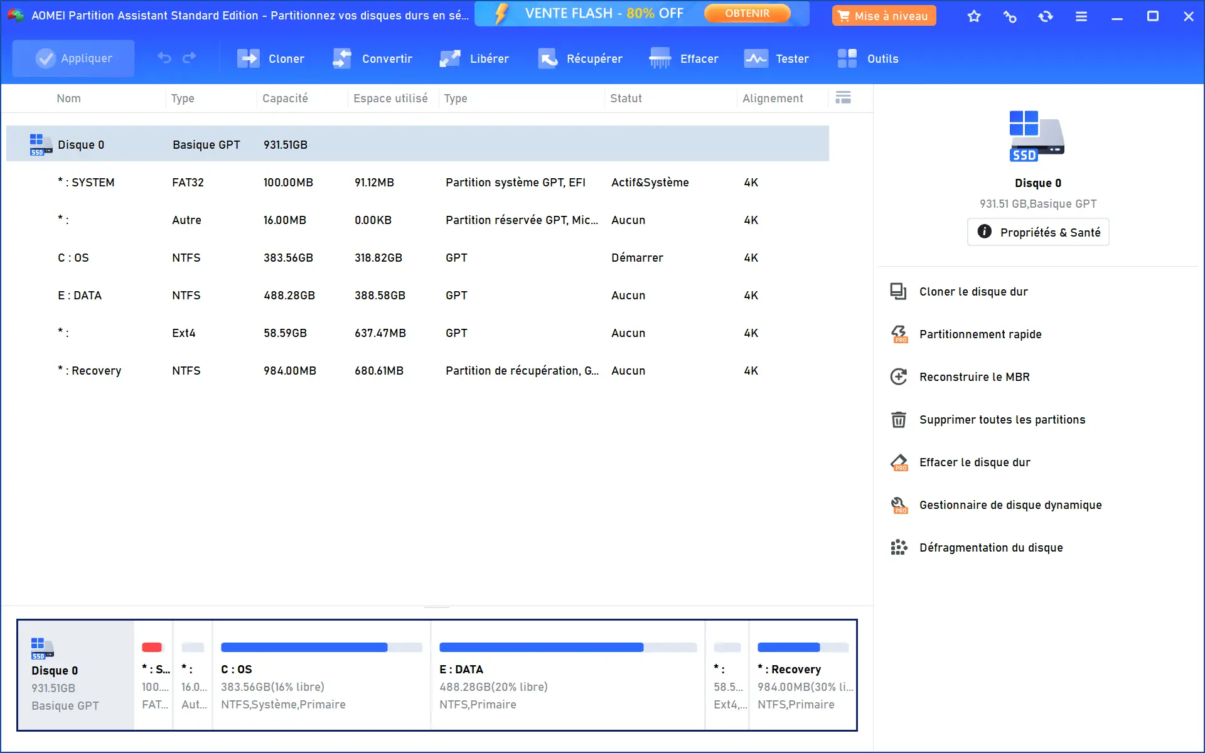Click the Effacer le disque dur icon

[899, 462]
